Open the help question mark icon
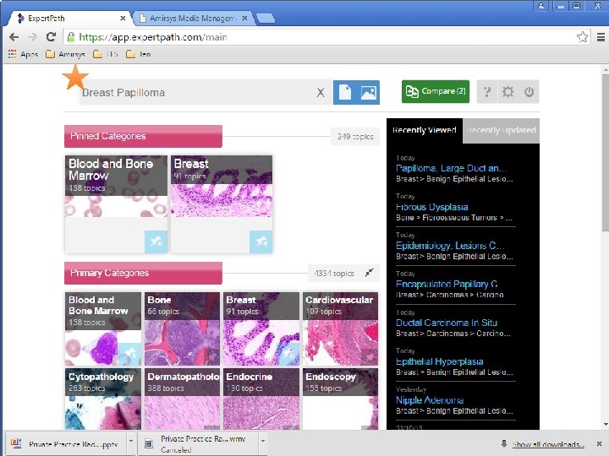609x456 pixels. [x=486, y=92]
